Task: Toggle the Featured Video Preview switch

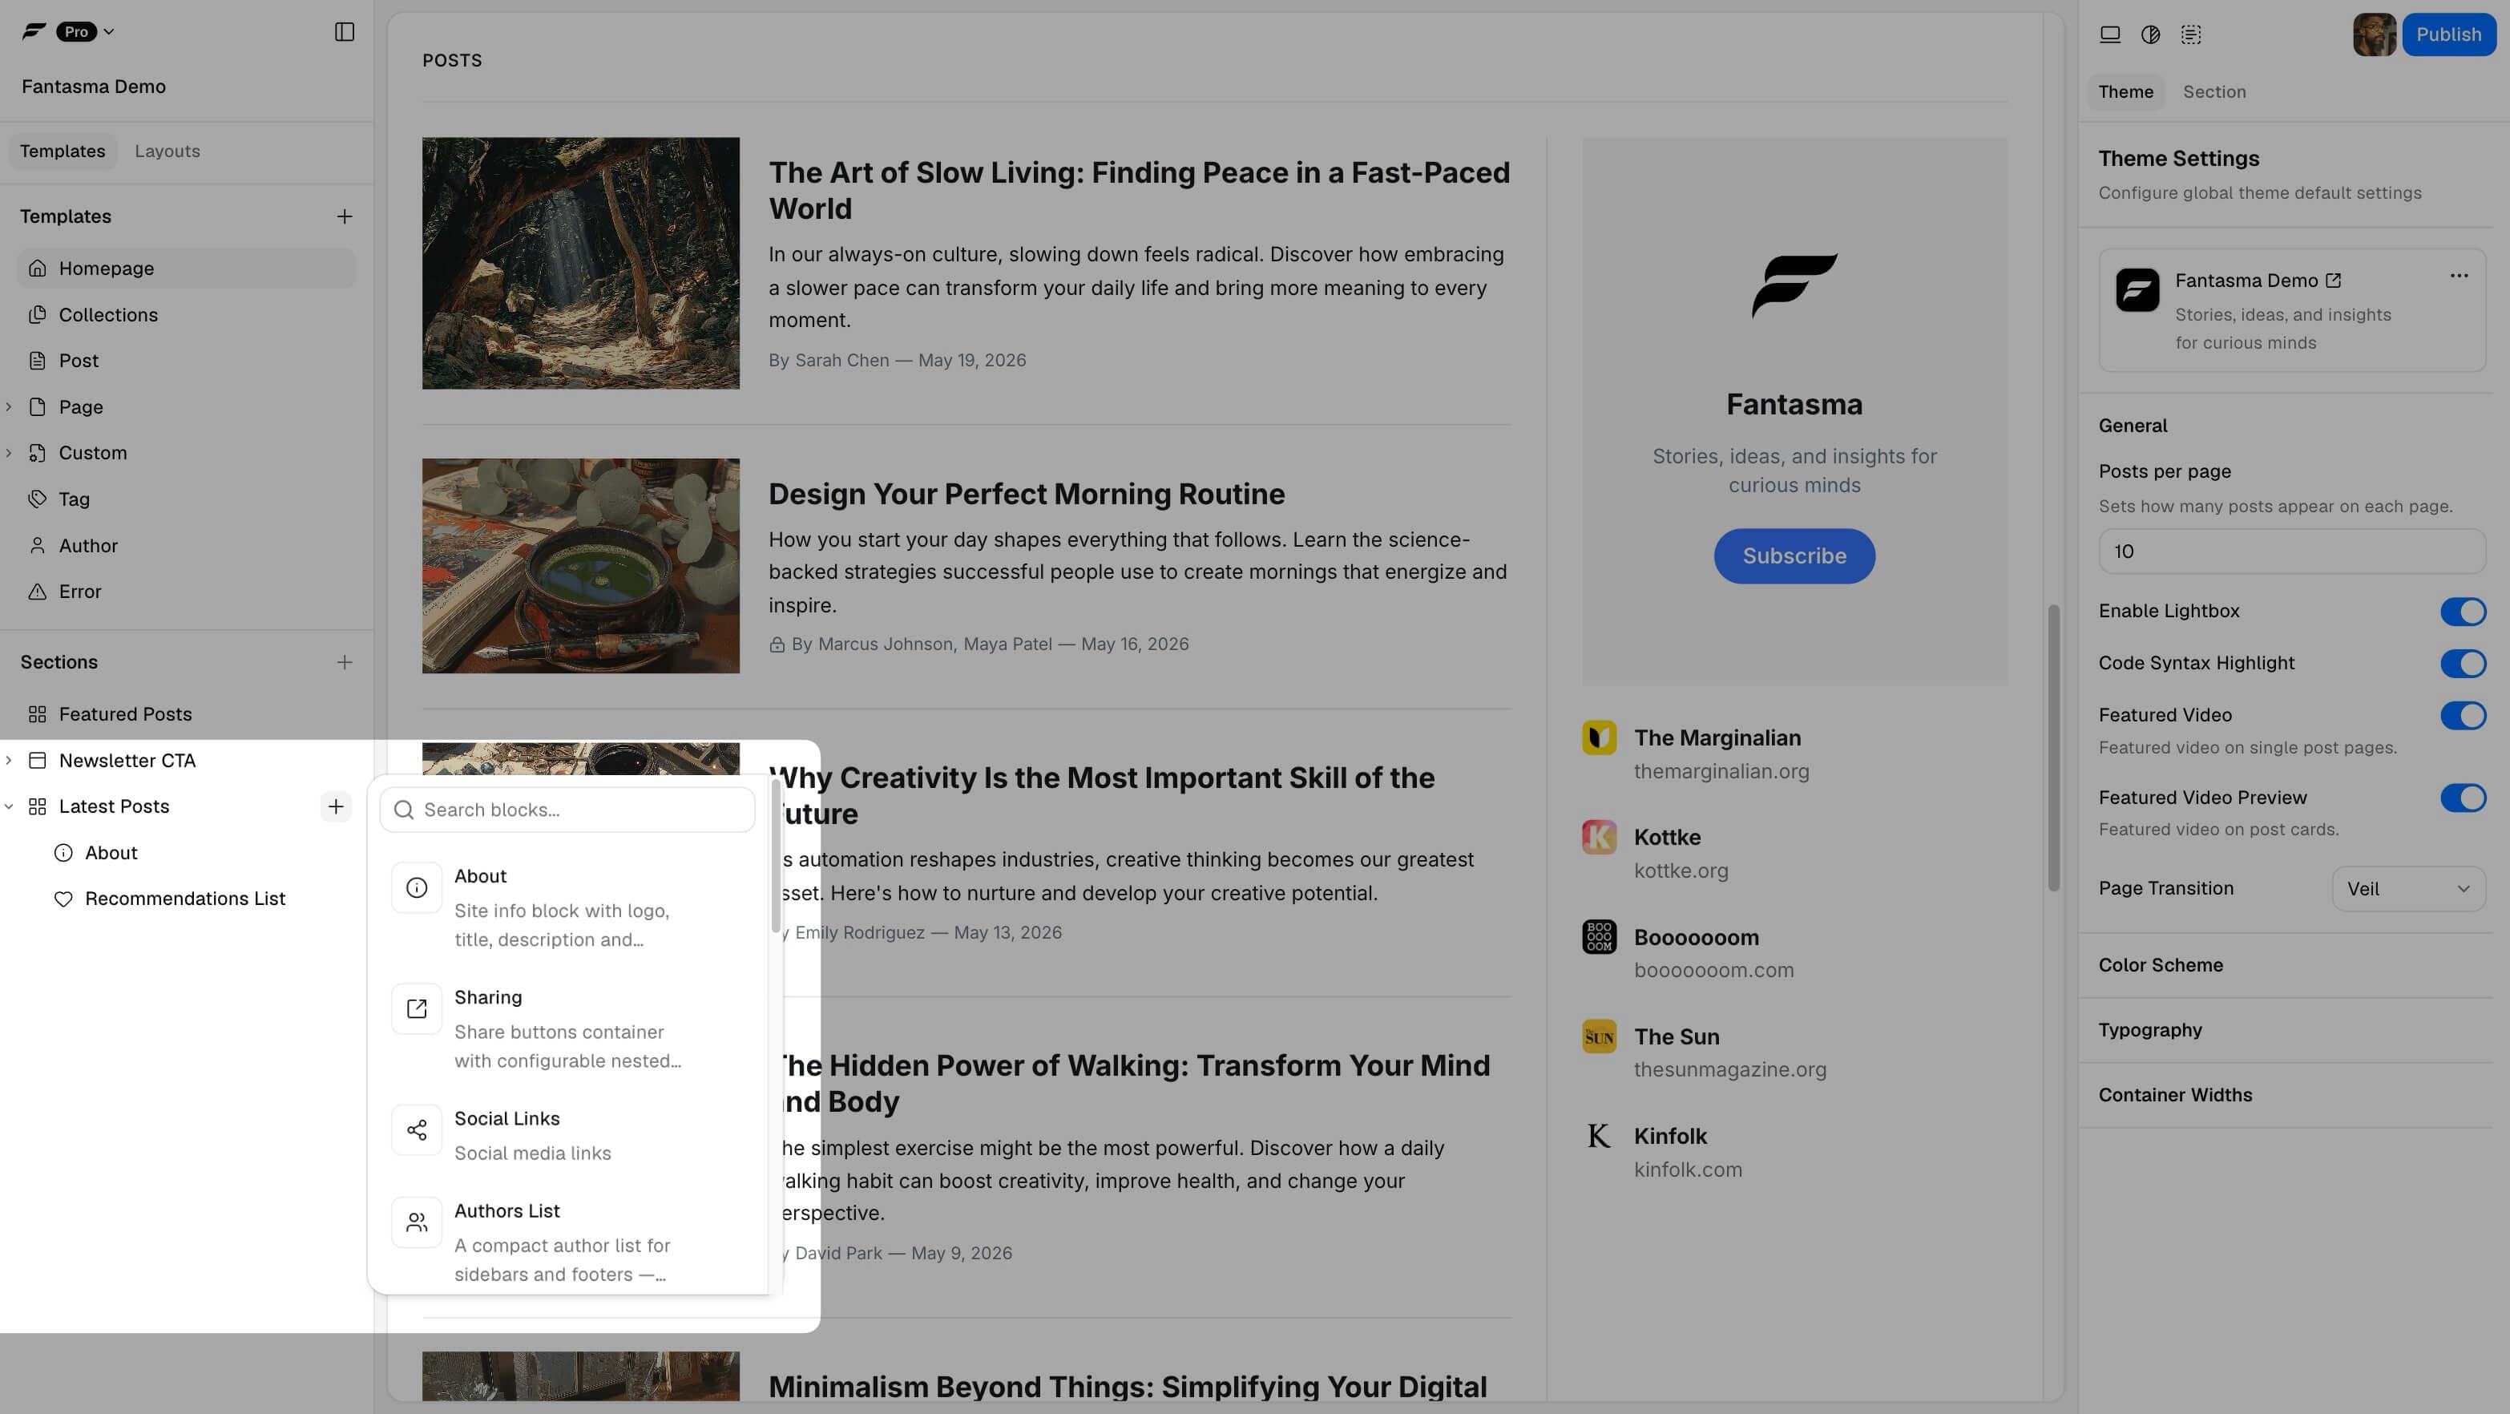Action: (2464, 798)
